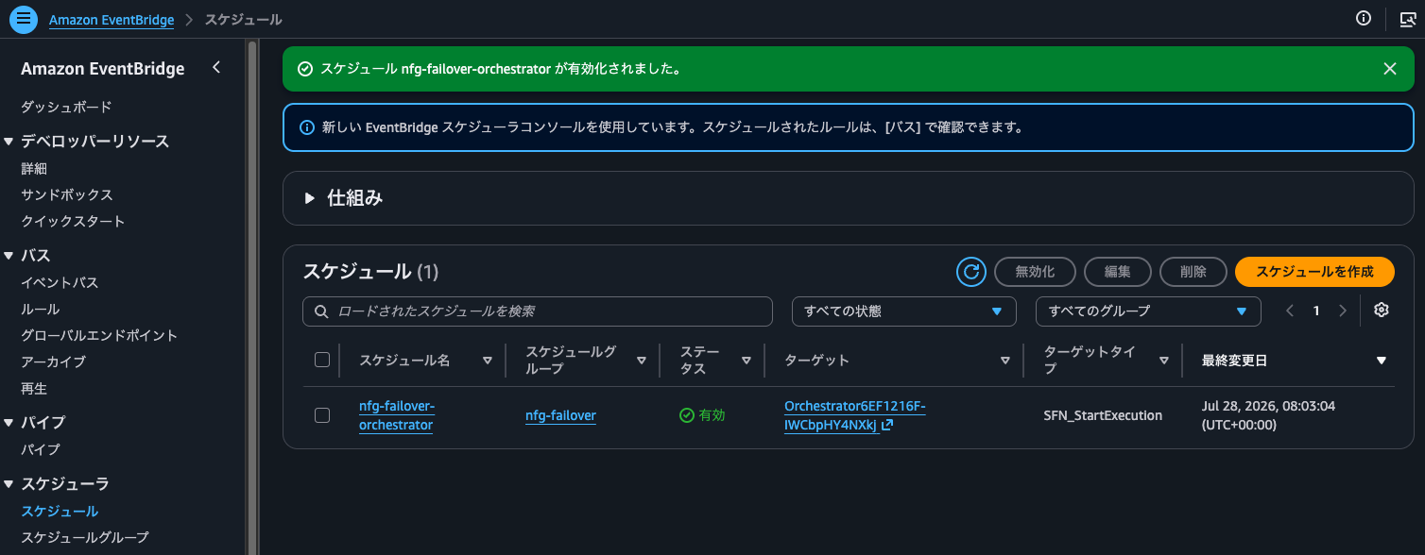Image resolution: width=1425 pixels, height=555 pixels.
Task: Click the 削除 button
Action: click(1193, 272)
